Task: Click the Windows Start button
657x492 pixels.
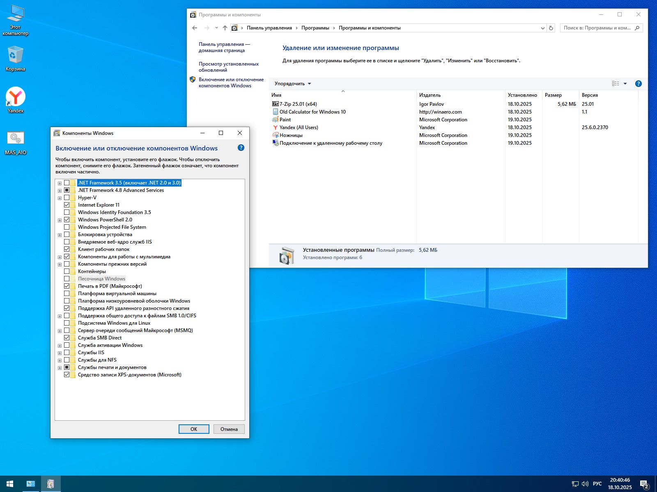Action: (10, 484)
